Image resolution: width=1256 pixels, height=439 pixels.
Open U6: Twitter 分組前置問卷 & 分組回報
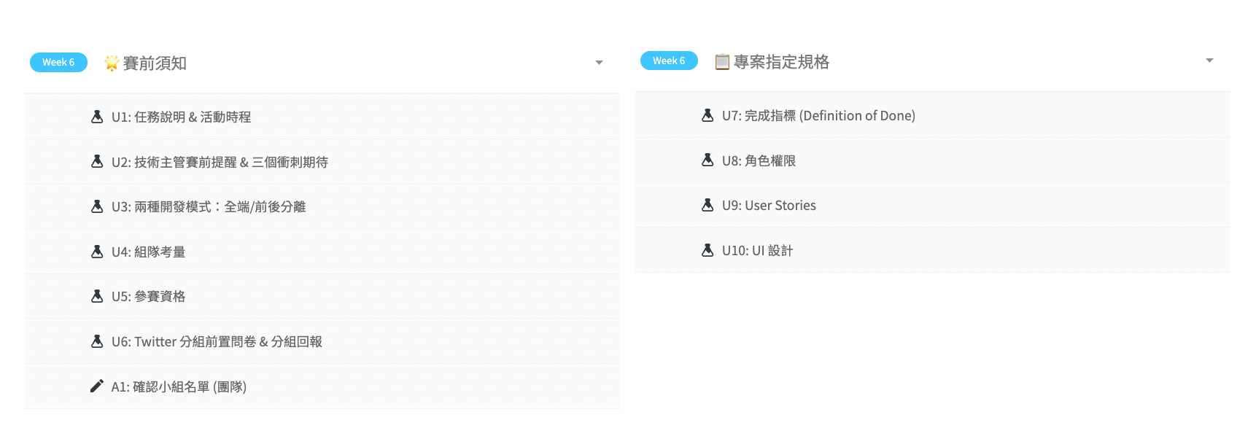click(217, 341)
